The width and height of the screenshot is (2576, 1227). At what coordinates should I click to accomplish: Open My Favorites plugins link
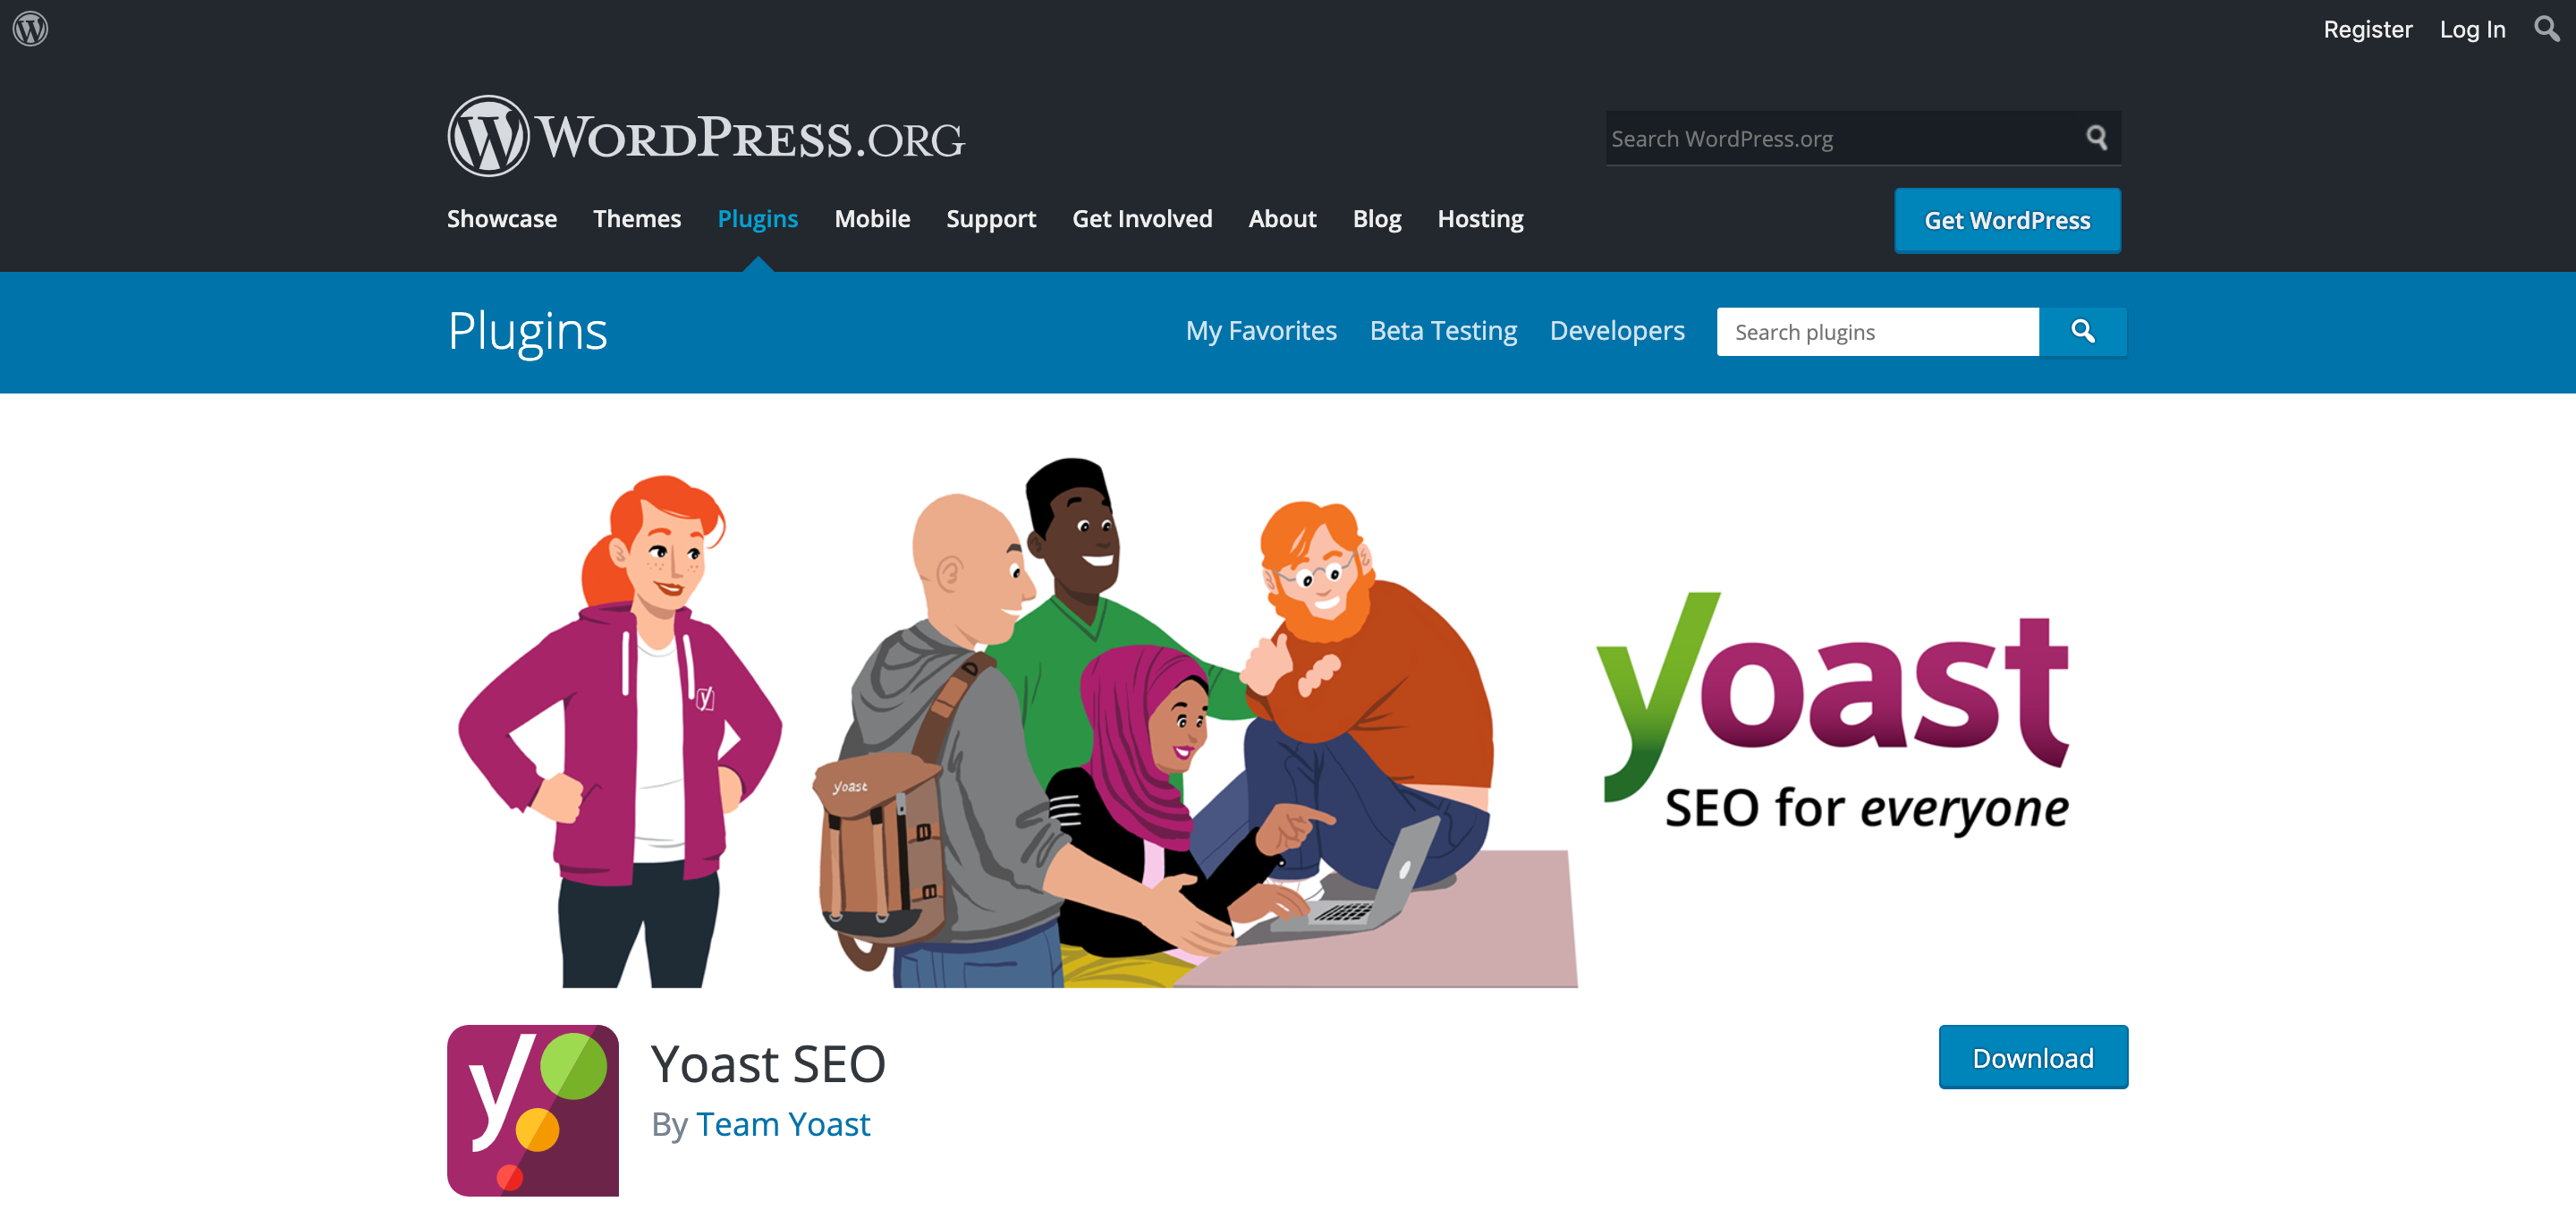[1261, 330]
